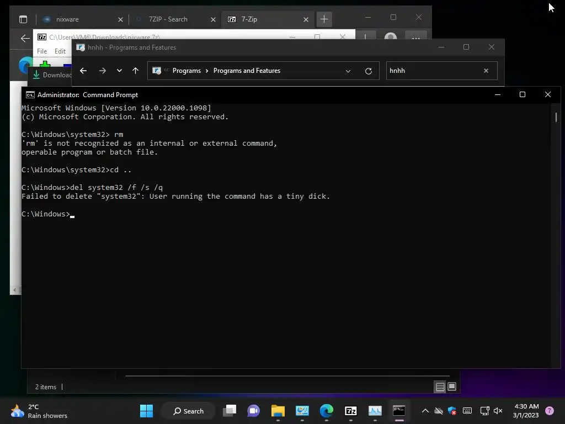
Task: Expand recent locations dropdown in Programs and Features
Action: point(119,71)
